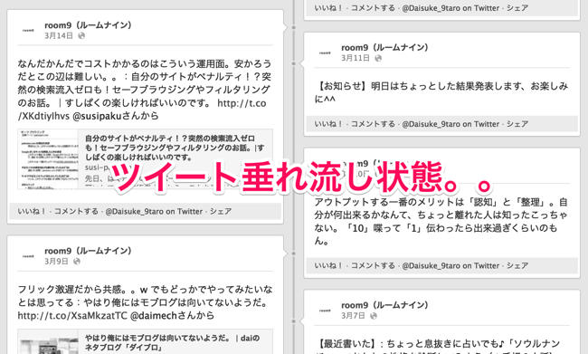Open @Daisuke_9taro on Twitter under アウトプット post
Viewport: 588px width, 354px height.
pyautogui.click(x=450, y=266)
